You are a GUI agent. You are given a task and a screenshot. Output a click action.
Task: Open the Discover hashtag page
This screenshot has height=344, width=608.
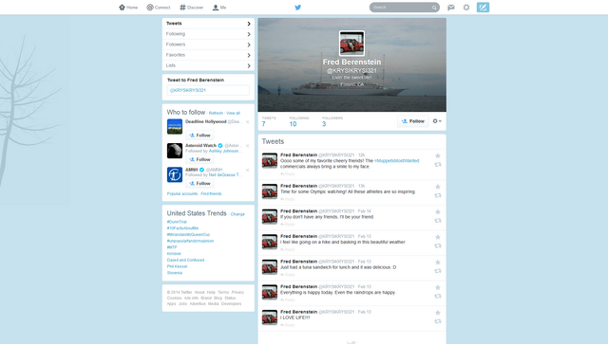click(192, 8)
